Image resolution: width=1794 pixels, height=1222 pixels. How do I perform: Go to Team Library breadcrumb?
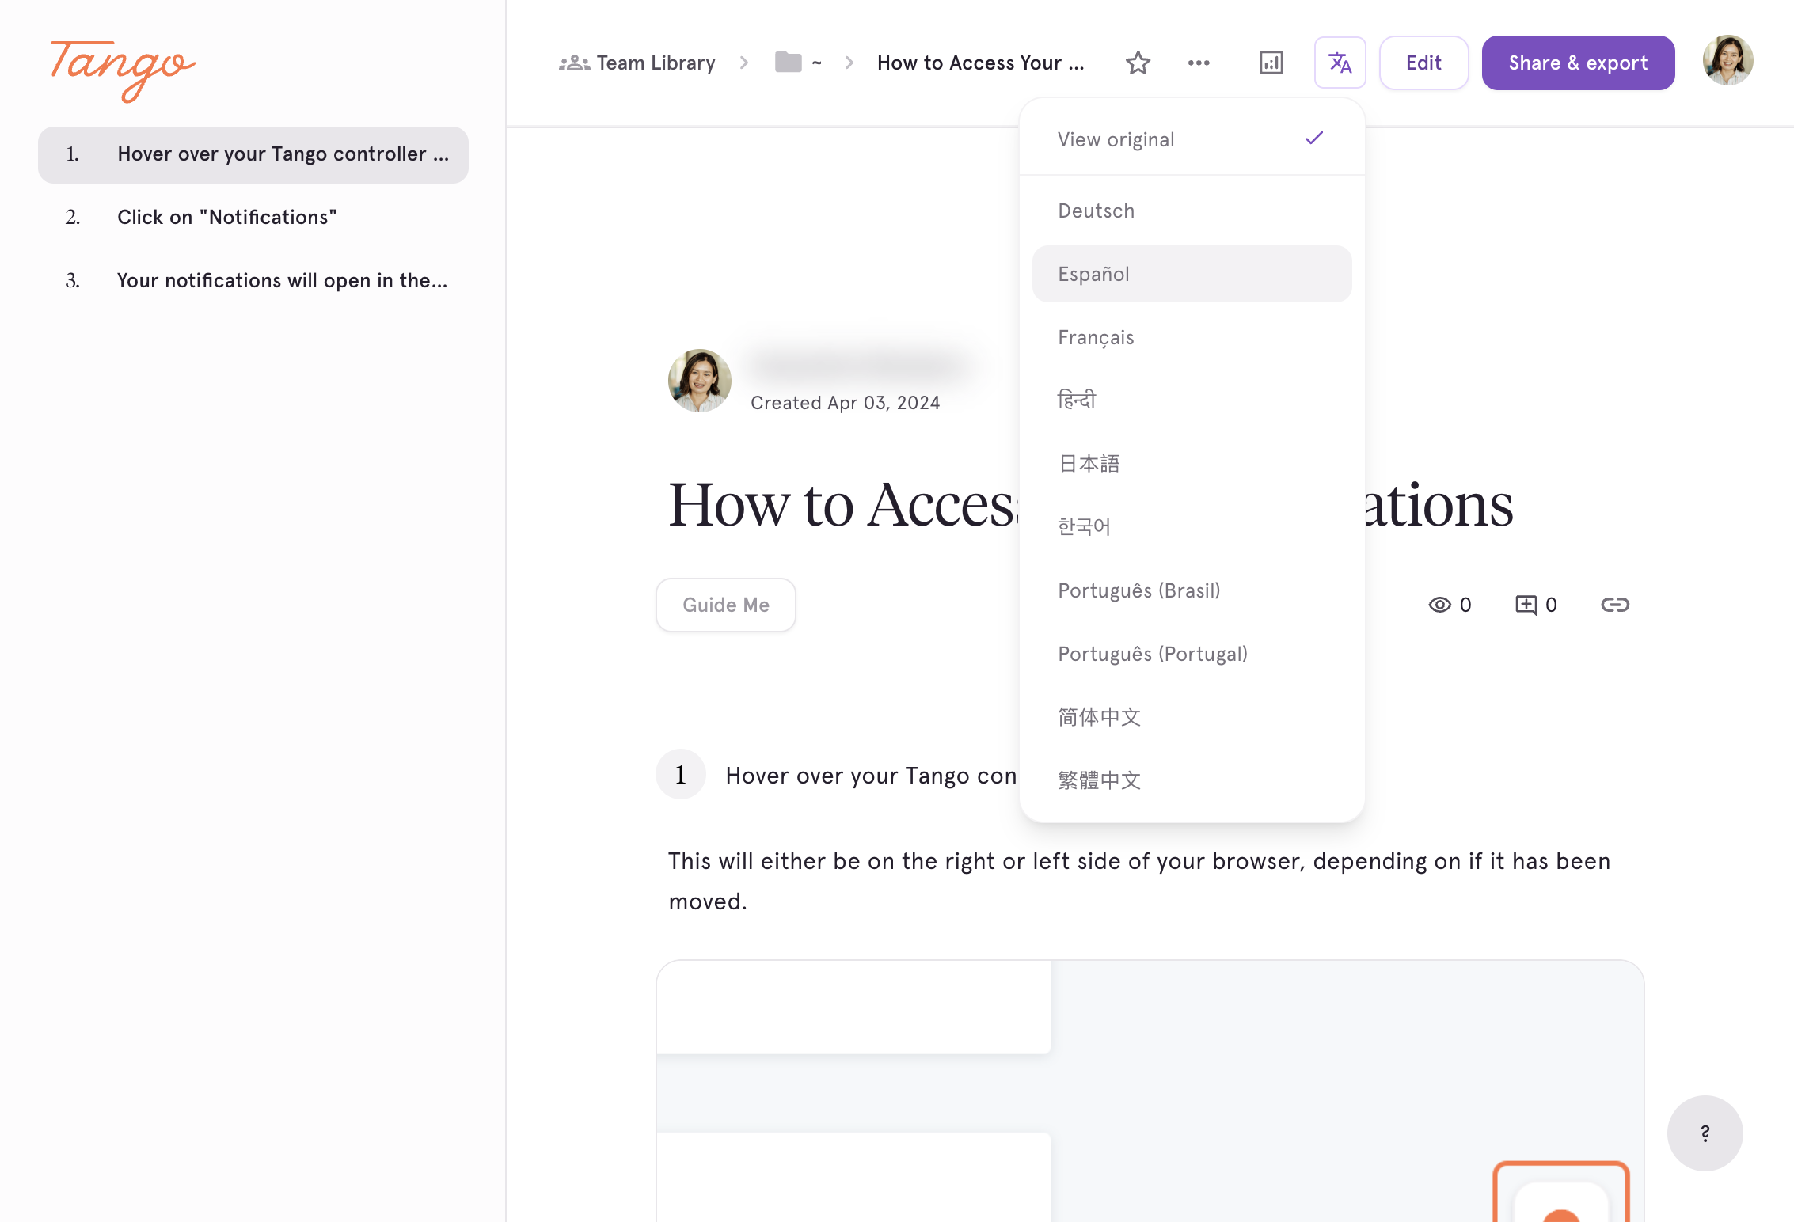pos(637,63)
